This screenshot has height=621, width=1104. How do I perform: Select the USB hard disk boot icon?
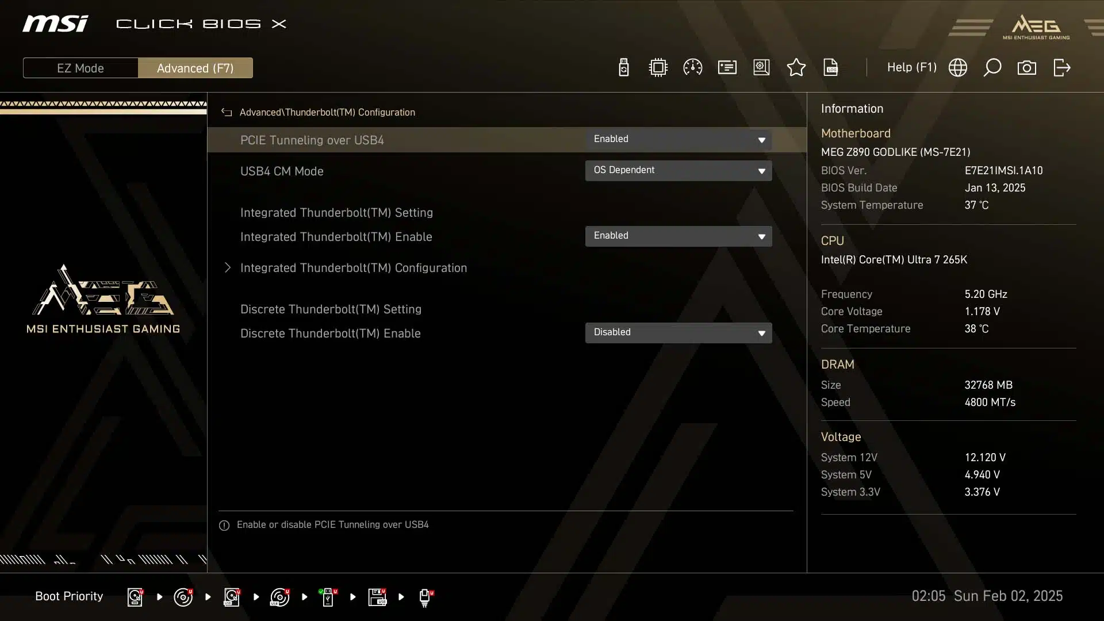(232, 597)
